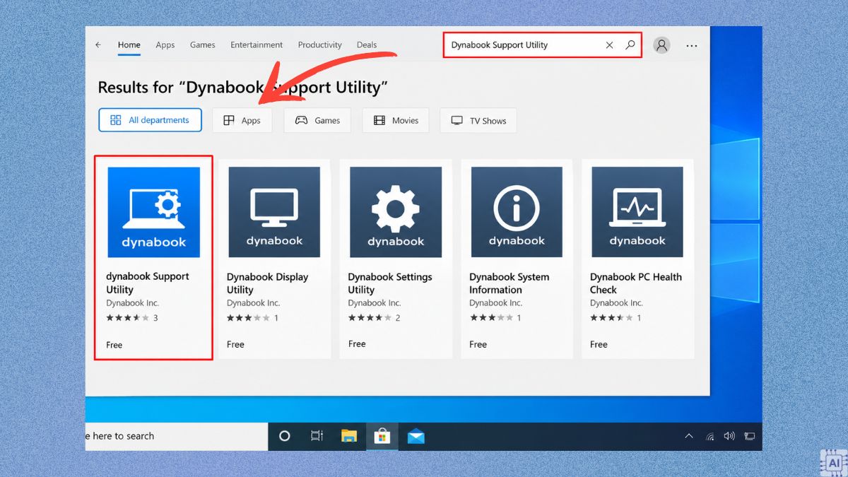
Task: Click the Dynabook Settings Utility title
Action: coord(390,283)
